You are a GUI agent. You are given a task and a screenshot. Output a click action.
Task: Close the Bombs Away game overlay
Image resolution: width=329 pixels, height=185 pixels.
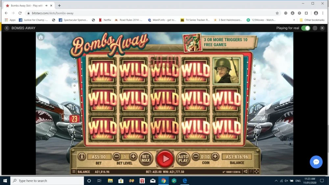(322, 28)
